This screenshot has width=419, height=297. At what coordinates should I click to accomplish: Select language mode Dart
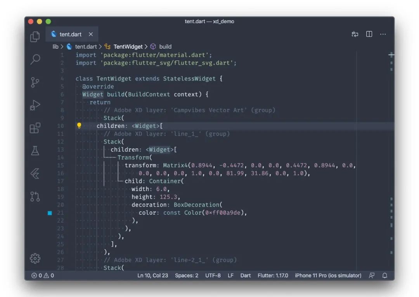point(245,275)
